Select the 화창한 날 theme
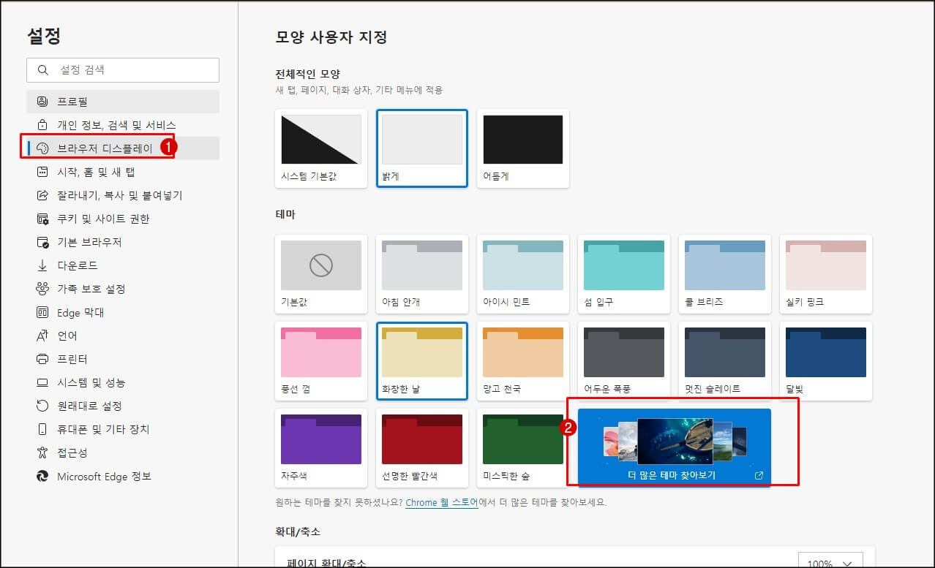 422,361
